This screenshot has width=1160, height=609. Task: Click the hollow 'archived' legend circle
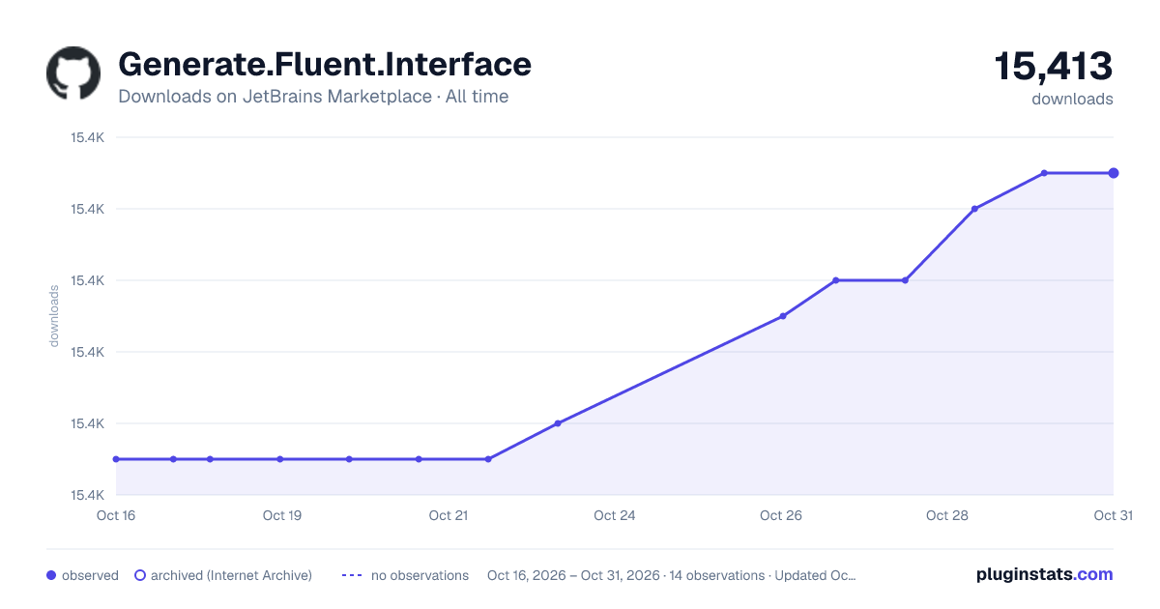click(140, 575)
